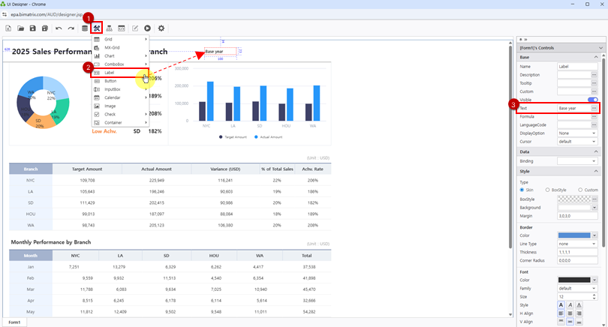Click the Undo arrow icon

[59, 28]
